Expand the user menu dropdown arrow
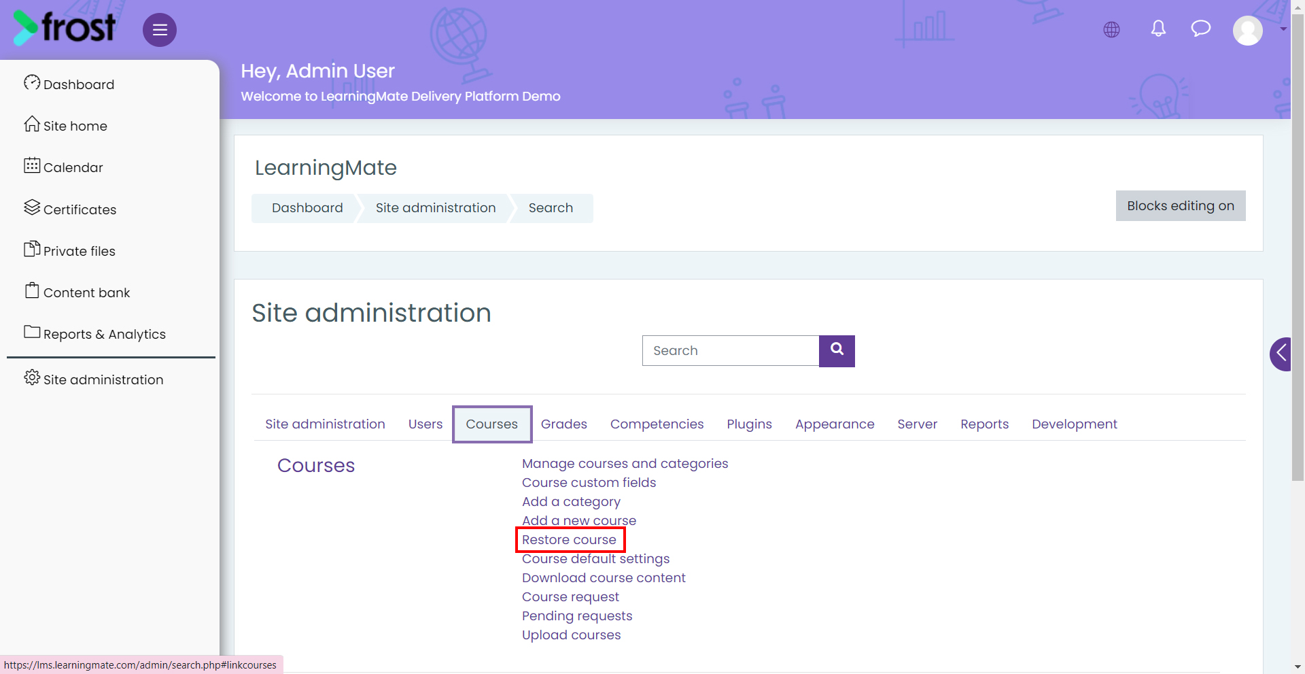 (x=1283, y=29)
